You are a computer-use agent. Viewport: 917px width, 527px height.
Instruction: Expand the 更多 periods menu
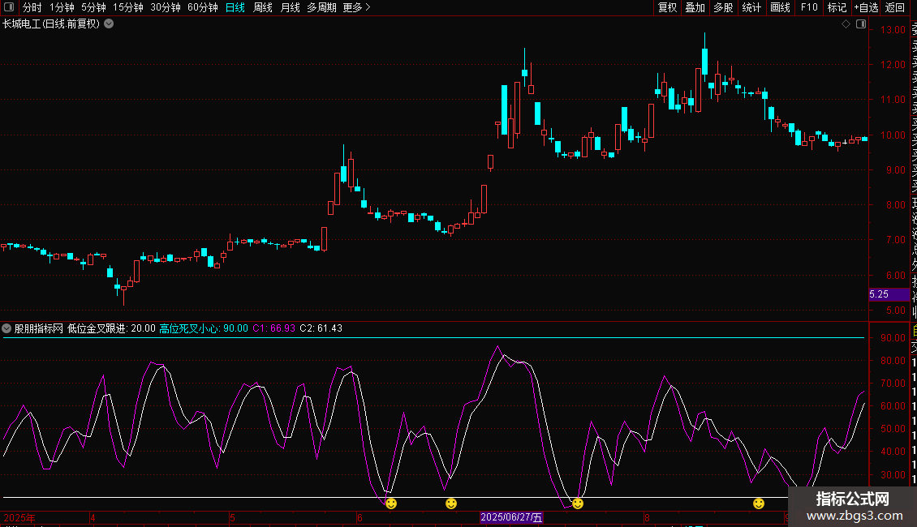click(356, 7)
